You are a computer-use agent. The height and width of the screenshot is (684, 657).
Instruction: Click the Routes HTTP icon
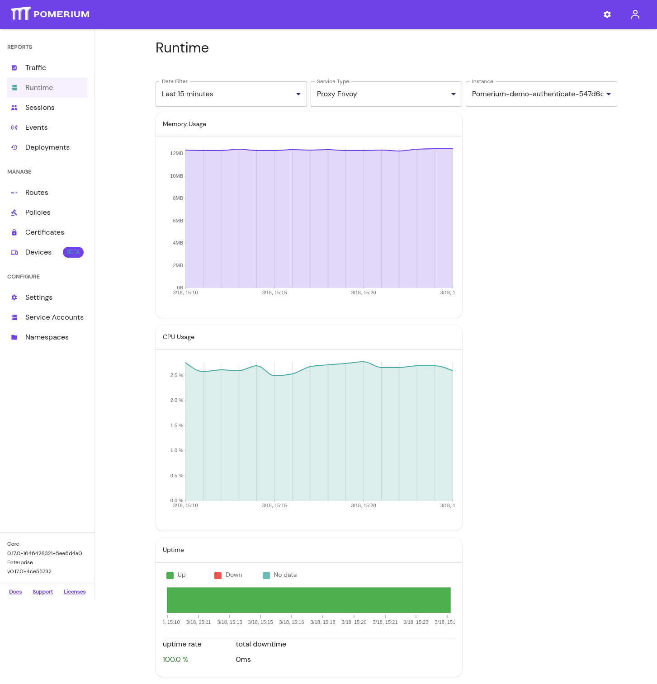pyautogui.click(x=14, y=193)
